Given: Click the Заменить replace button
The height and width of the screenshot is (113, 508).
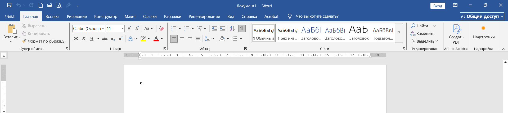Looking at the screenshot, I should coord(422,33).
